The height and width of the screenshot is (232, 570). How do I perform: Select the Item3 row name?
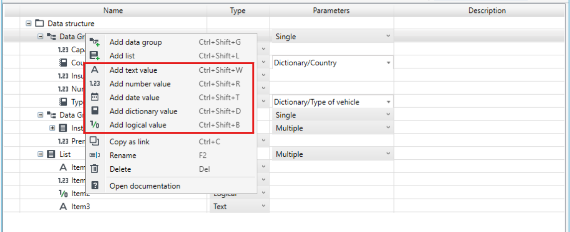click(80, 207)
